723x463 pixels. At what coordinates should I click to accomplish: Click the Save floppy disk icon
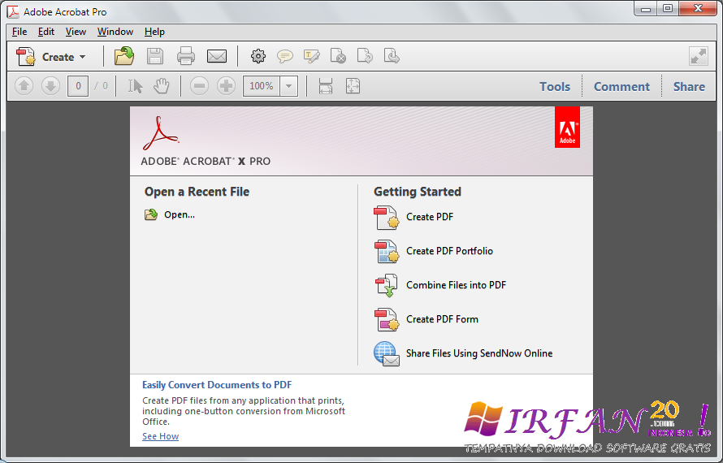(155, 56)
